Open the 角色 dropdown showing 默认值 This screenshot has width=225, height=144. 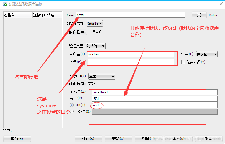pos(207,54)
